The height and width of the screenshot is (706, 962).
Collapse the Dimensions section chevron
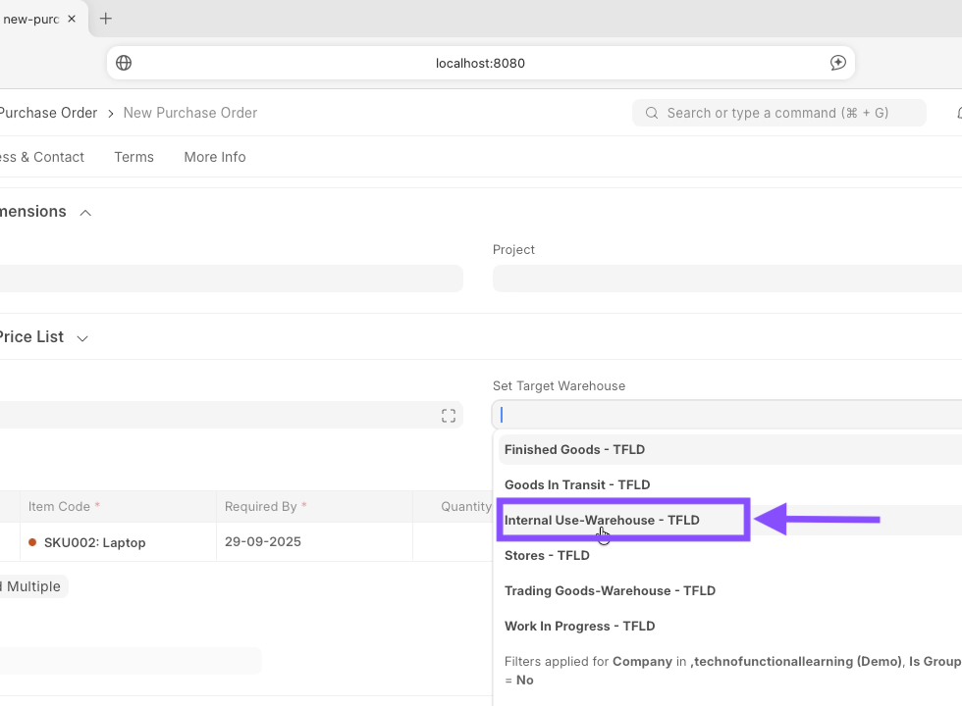85,213
